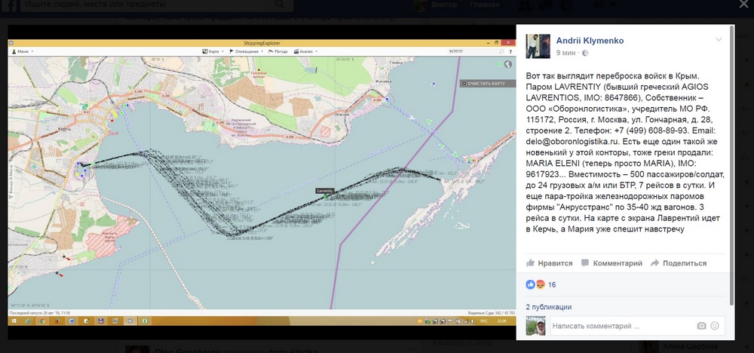This screenshot has height=353, width=754.
Task: Click Поделиться to share the post
Action: 679,263
